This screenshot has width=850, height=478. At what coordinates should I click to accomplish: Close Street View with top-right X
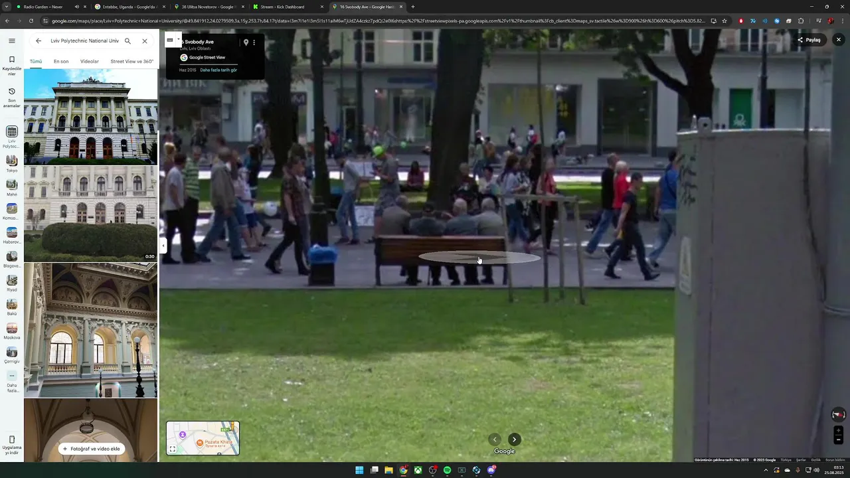pos(839,40)
